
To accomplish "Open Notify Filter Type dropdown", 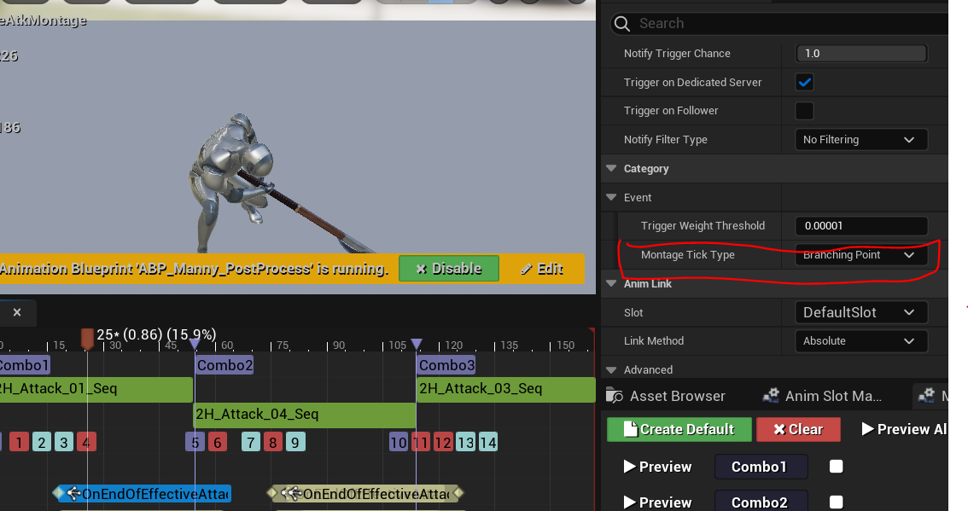I will pyautogui.click(x=861, y=139).
